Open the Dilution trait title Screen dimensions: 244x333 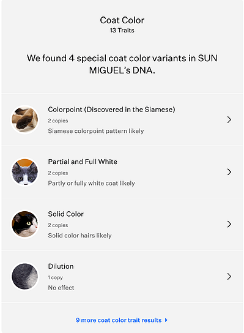[x=61, y=266]
